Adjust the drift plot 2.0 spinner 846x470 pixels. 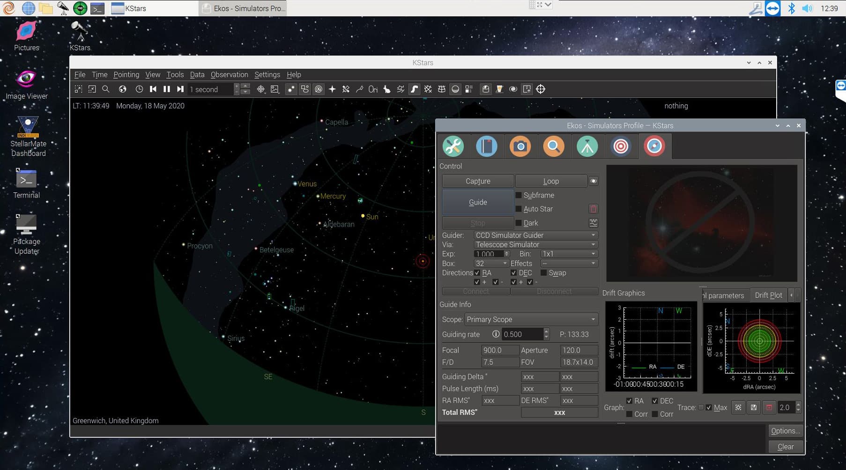click(798, 407)
